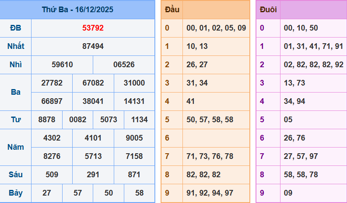The image size is (347, 203).
Task: Click second prize number 59610
Action: tap(62, 65)
